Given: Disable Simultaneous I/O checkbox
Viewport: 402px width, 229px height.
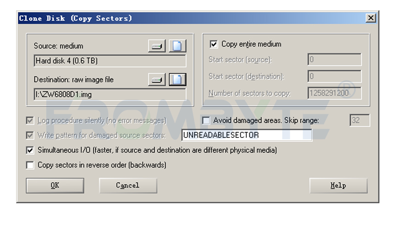Looking at the screenshot, I should (30, 150).
